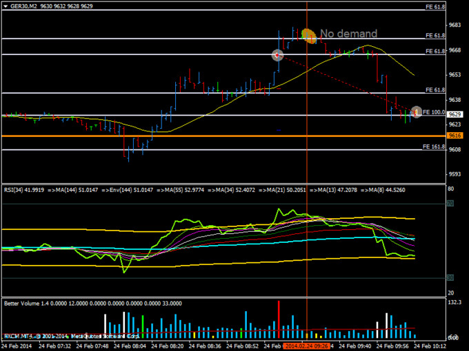Click the tallest red volume bar
Image resolution: width=469 pixels, height=351 pixels.
pos(279,317)
